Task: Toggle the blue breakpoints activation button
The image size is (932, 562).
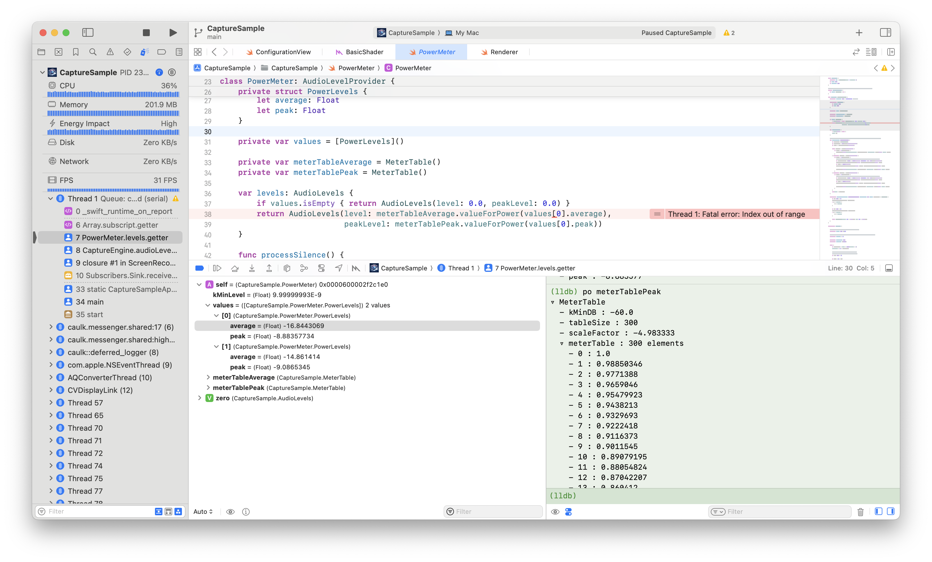Action: pyautogui.click(x=199, y=268)
